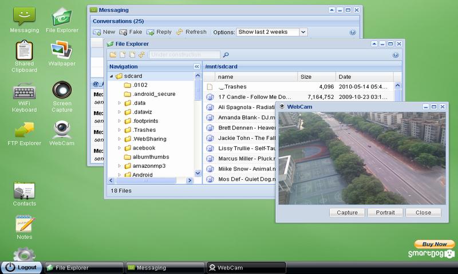
Task: Click the Logout button on the taskbar
Action: [22, 267]
